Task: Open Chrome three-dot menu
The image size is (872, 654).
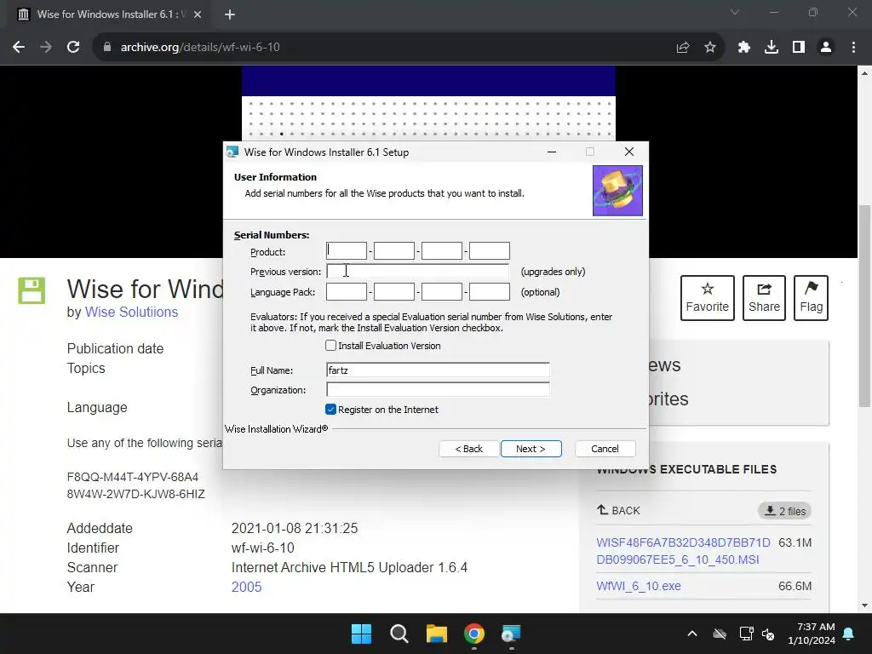Action: 853,48
